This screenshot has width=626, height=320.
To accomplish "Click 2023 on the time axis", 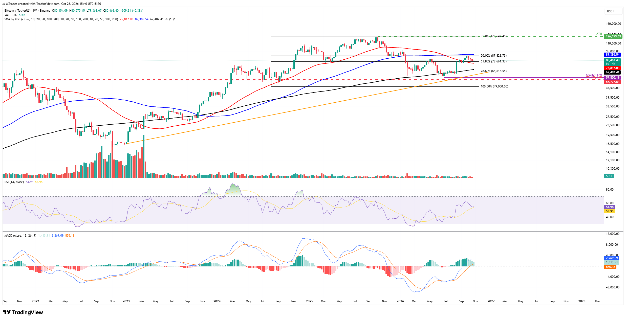I will (126, 301).
